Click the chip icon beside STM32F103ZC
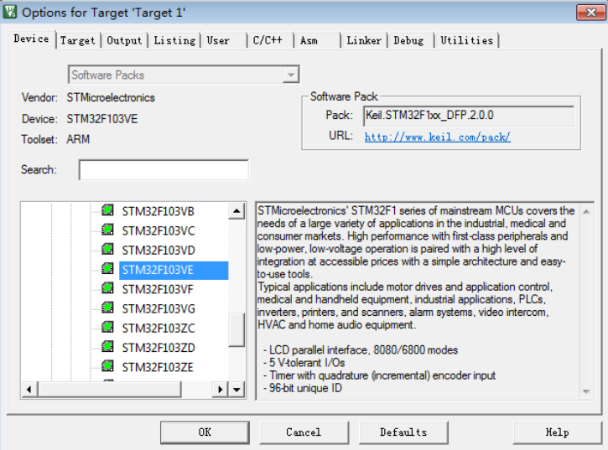The width and height of the screenshot is (608, 450). tap(107, 327)
